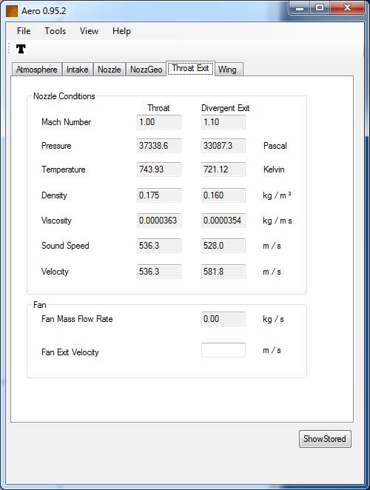Click the empty Fan Exit Velocity field

(x=223, y=350)
